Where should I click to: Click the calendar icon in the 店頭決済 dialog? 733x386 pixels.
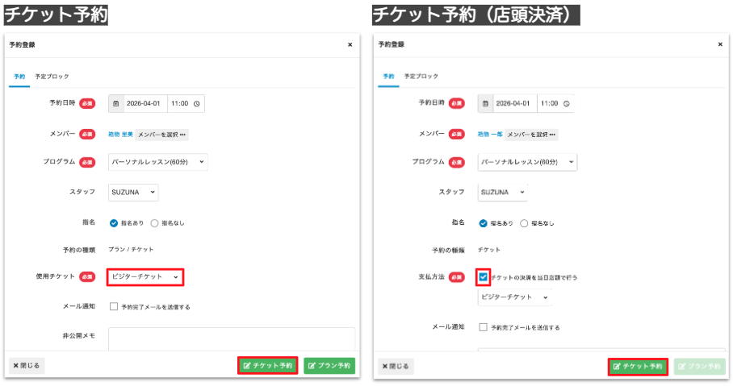point(485,104)
